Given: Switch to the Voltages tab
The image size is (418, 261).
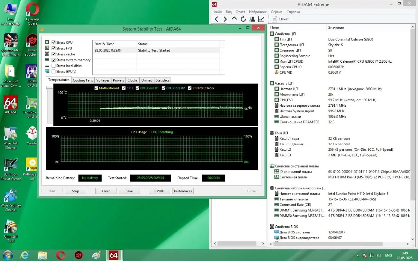Looking at the screenshot, I should (x=103, y=80).
